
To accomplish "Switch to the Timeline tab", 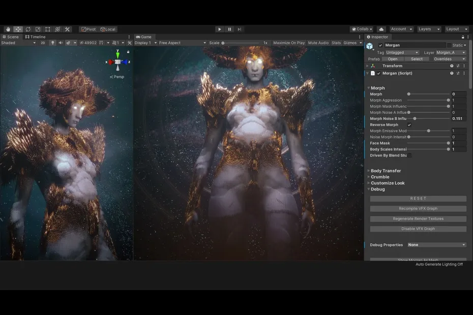I will point(35,37).
